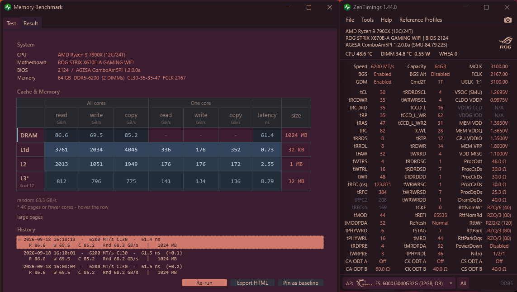The width and height of the screenshot is (517, 292).
Task: Click MEM VDD value 1.3950V
Action: point(499,123)
